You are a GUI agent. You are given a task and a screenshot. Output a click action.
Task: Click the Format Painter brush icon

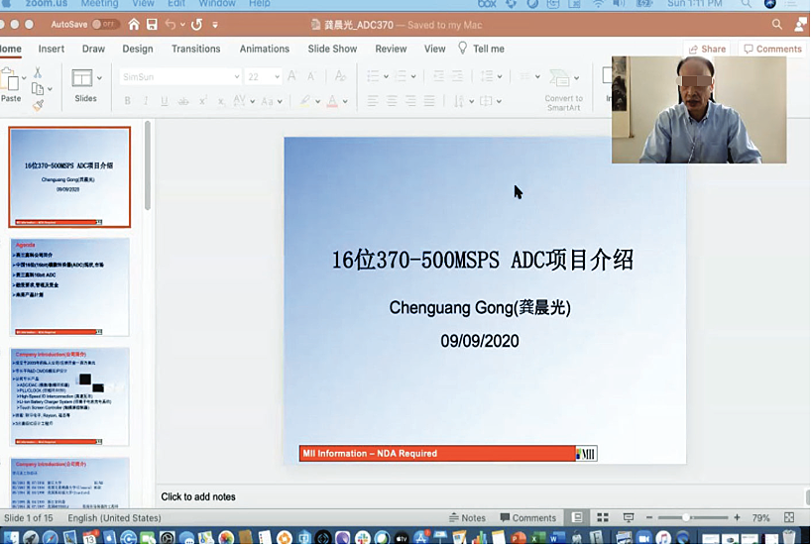(38, 105)
